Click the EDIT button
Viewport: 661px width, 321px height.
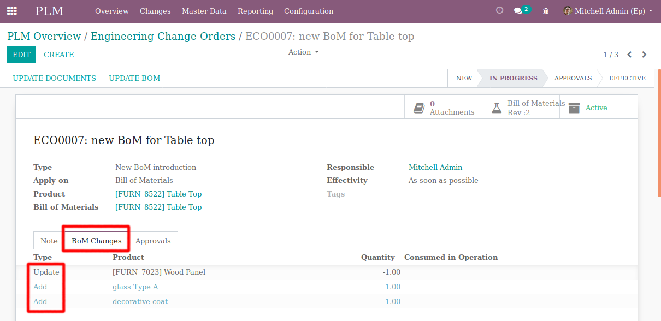tap(22, 55)
